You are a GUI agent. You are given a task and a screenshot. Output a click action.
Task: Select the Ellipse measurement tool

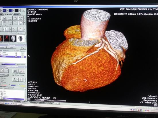tap(21, 23)
